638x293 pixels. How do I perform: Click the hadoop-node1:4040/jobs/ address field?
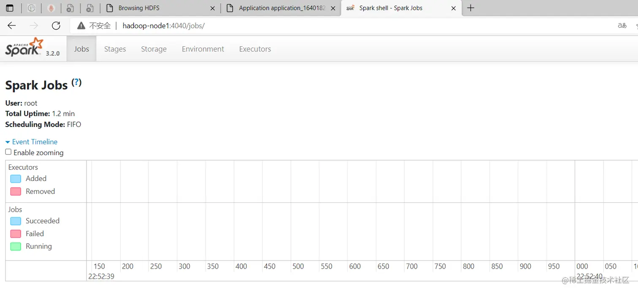click(x=164, y=26)
